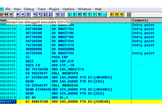Screen dimensions: 162x111
Task: Open hardware breakpoints with yellow H button
Action: (x=122, y=14)
